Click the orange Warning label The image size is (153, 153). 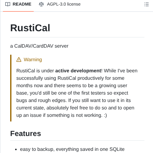pyautogui.click(x=33, y=60)
